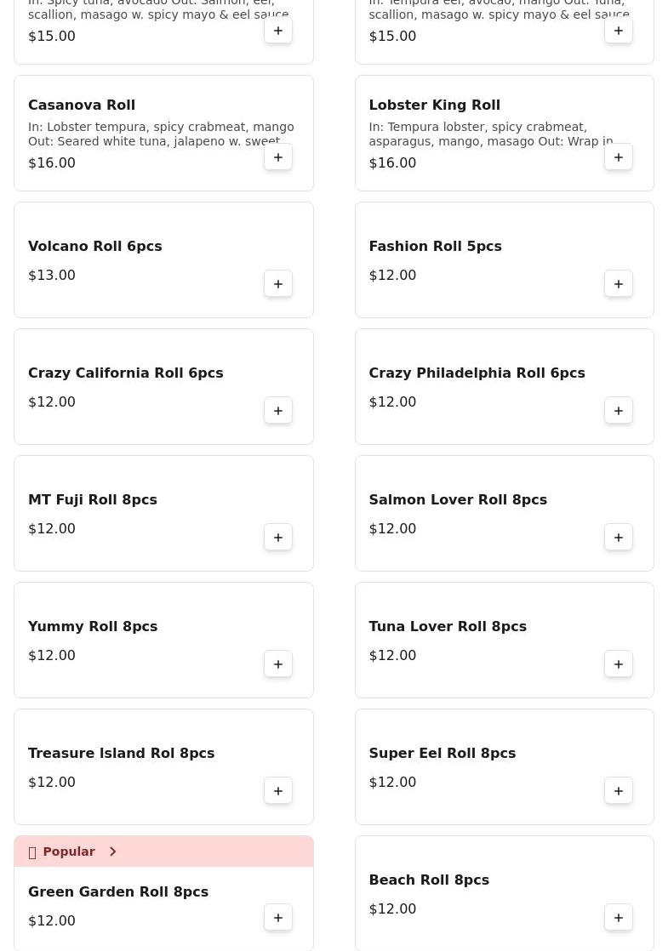Add Lobster King Roll to cart
The image size is (668, 951).
point(619,157)
